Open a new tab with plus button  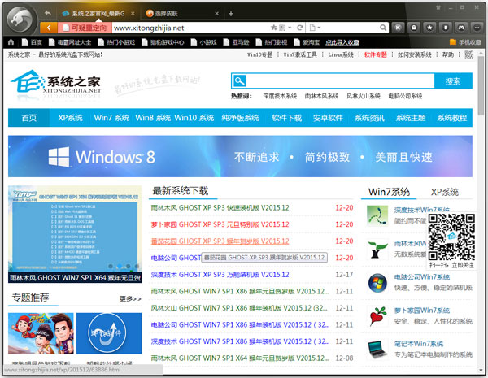231,13
